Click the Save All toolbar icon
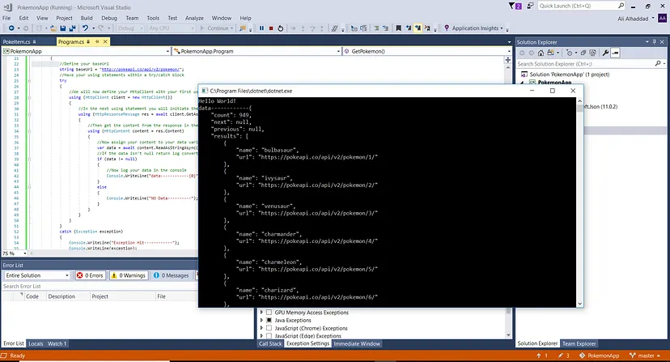This screenshot has height=362, width=670. pyautogui.click(x=72, y=28)
